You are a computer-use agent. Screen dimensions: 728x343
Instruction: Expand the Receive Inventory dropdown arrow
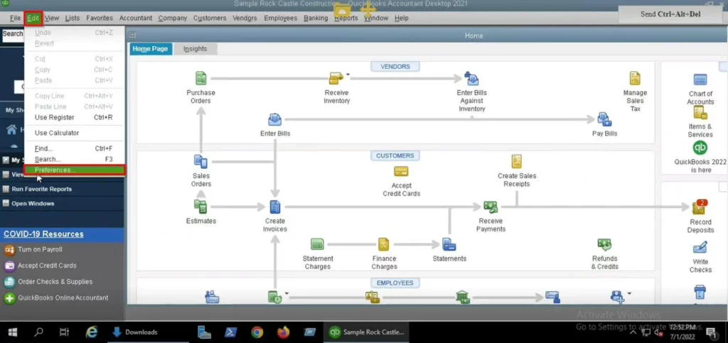coord(348,75)
